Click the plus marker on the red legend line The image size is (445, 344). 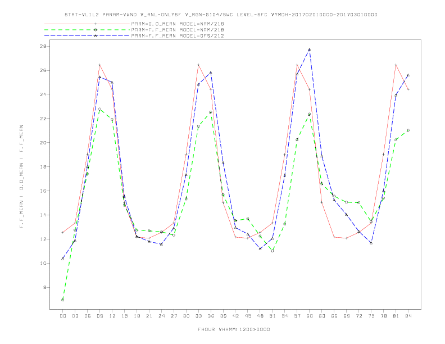96,24
